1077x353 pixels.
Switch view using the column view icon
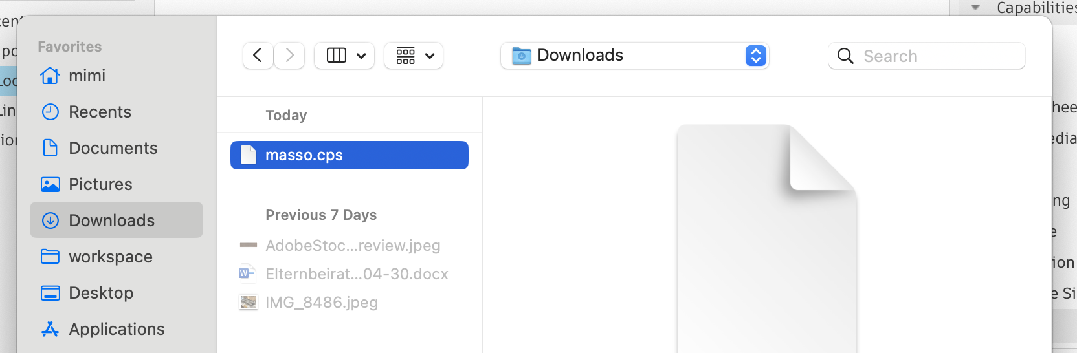[337, 56]
